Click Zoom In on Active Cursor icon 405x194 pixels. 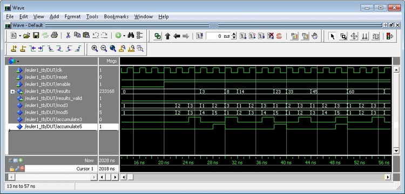point(122,48)
